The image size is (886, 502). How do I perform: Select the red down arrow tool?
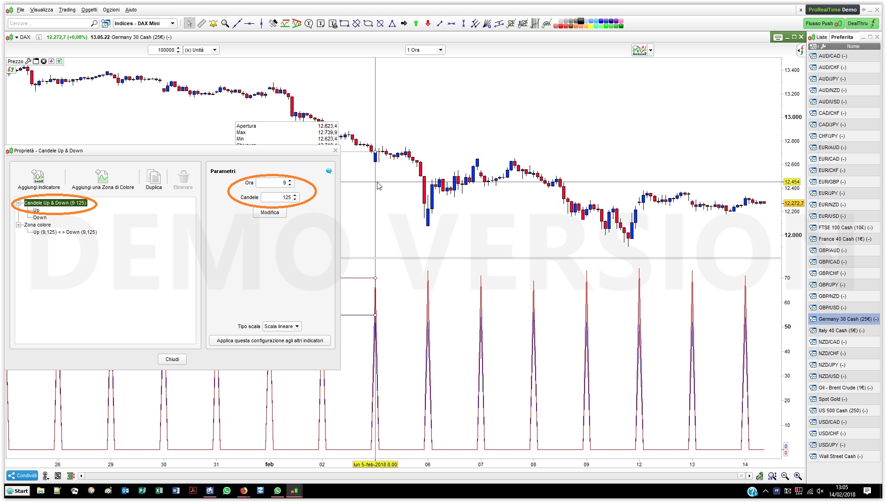click(428, 23)
